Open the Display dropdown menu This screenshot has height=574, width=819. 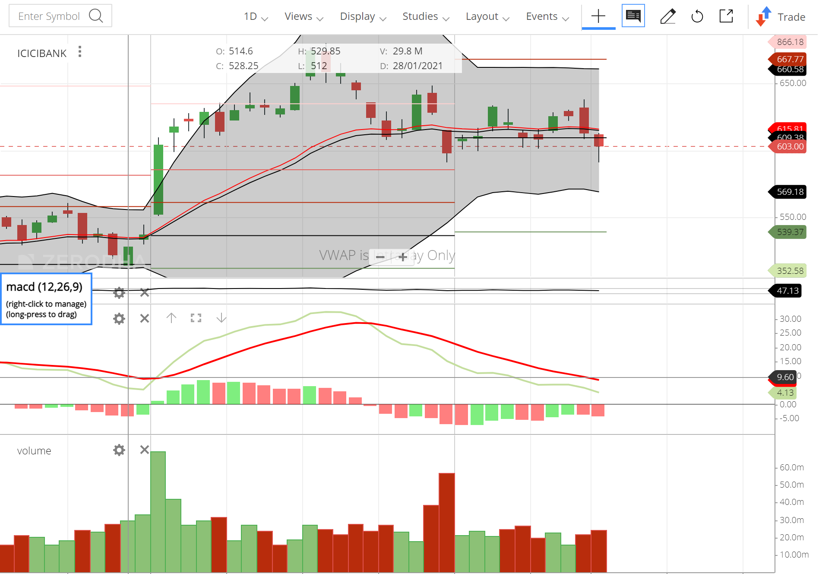click(363, 17)
